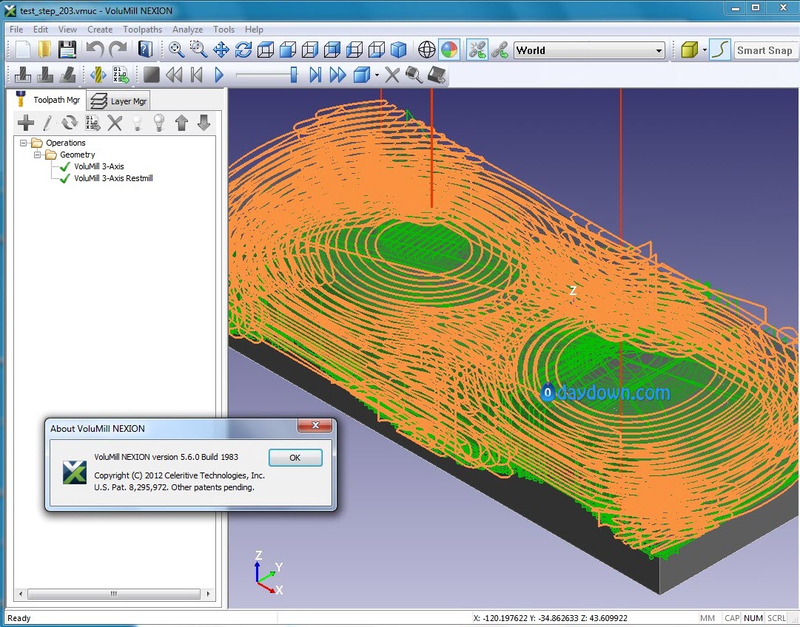Image resolution: width=800 pixels, height=627 pixels.
Task: Click the yellow cube solid icon
Action: pyautogui.click(x=689, y=50)
